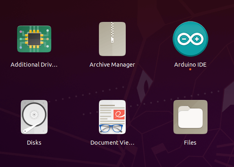Open the Disks hard drive icon
234x167 pixels.
click(x=34, y=117)
